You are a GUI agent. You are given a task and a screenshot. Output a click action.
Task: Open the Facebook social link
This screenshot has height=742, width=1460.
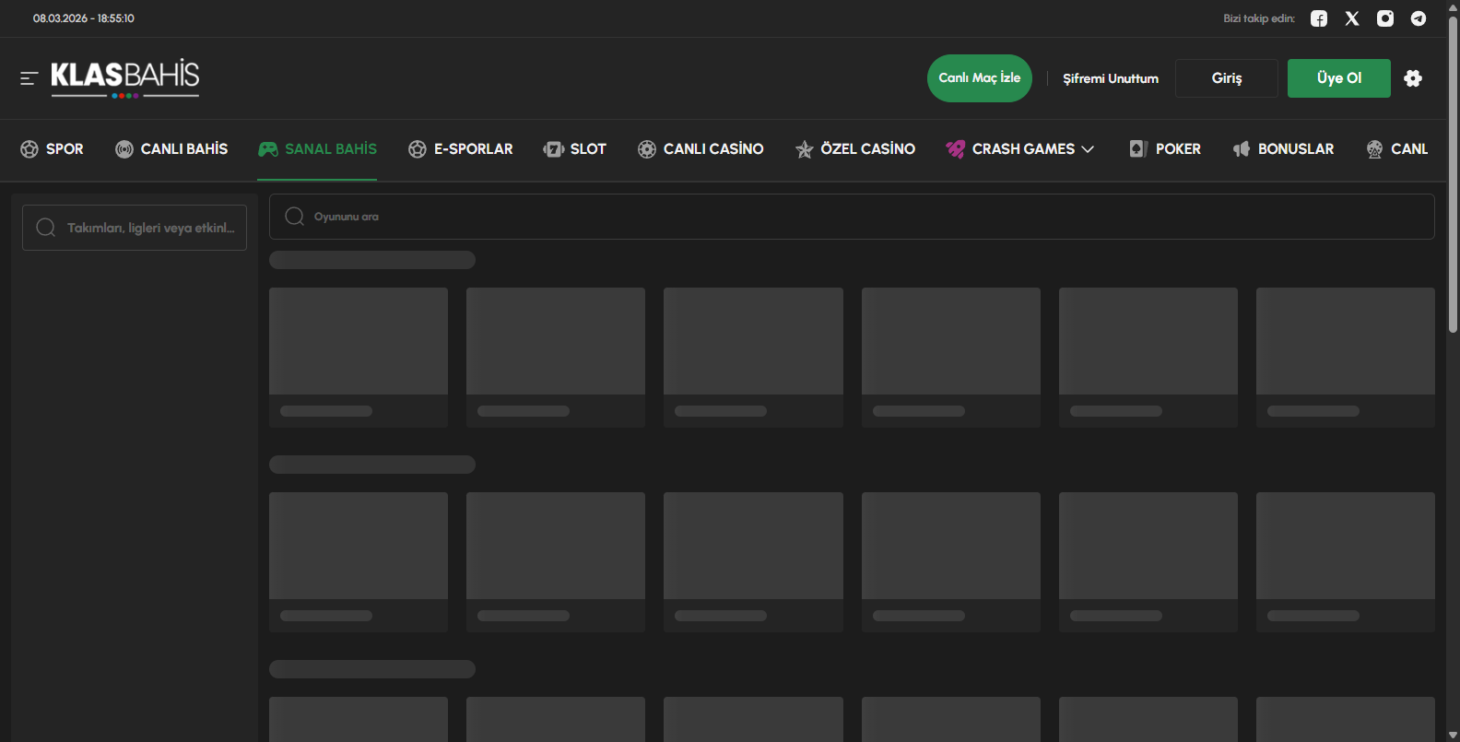1319,18
